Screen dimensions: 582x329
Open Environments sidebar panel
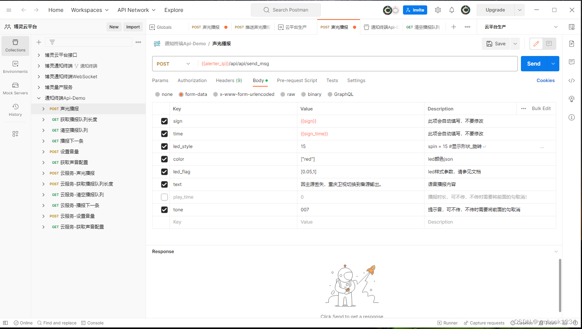[x=15, y=67]
